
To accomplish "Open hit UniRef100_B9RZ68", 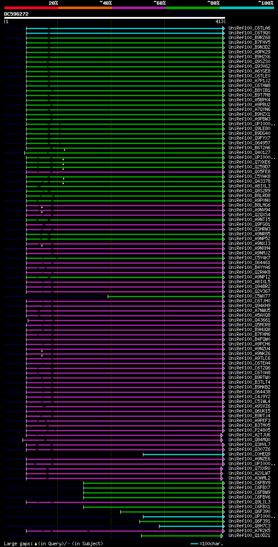I will click(249, 37).
